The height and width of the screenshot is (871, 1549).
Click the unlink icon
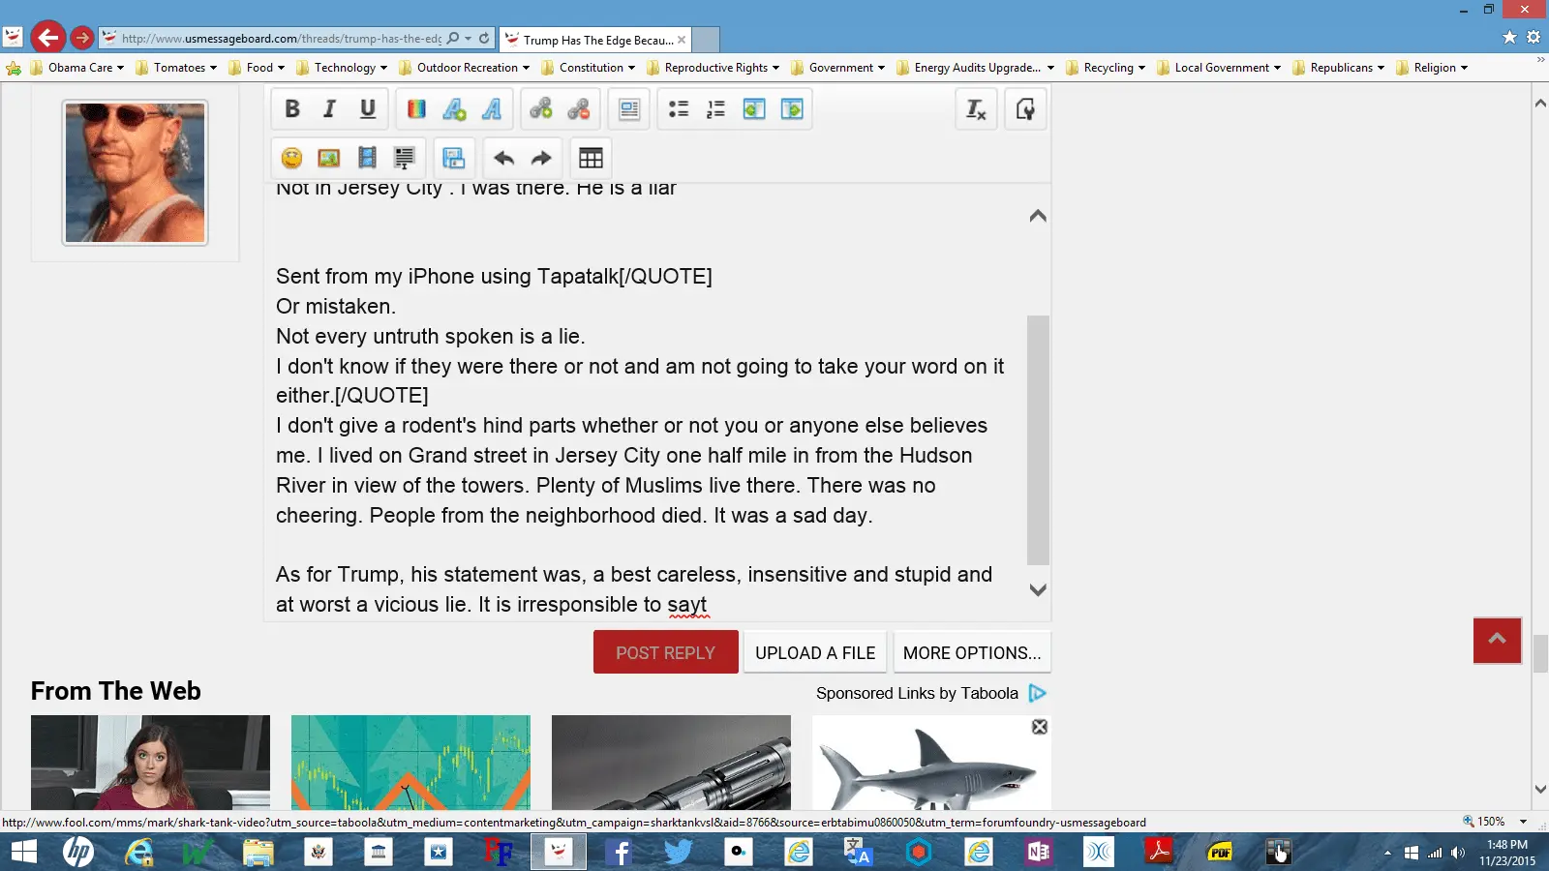[579, 109]
